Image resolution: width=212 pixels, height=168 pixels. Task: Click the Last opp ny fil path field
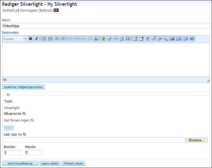coord(94,140)
